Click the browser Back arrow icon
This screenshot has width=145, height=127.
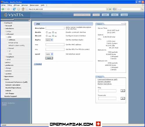3,9
